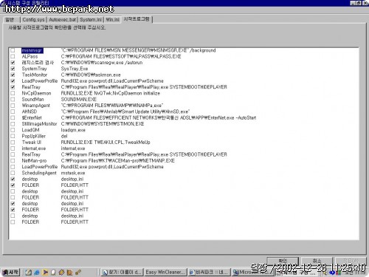Select the WINAMPa.exe path text
The image size is (369, 277).
[x=112, y=106]
